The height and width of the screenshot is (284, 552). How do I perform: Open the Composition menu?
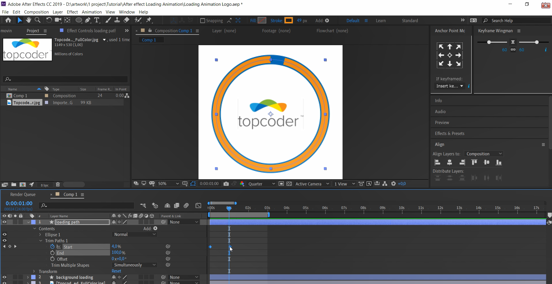pos(36,12)
